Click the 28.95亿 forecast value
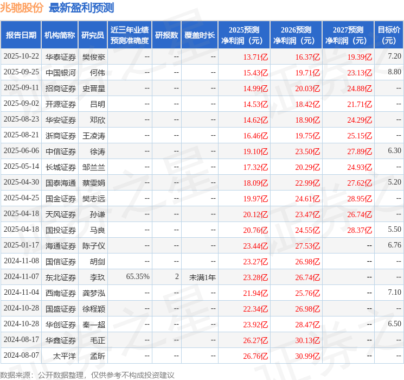This screenshot has height=380, width=404. coord(360,199)
